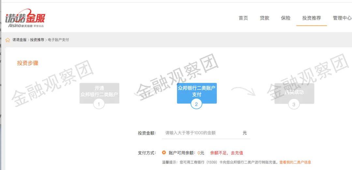
Task: Click the 诺诺金服 breadcrumb link
Action: [19, 40]
